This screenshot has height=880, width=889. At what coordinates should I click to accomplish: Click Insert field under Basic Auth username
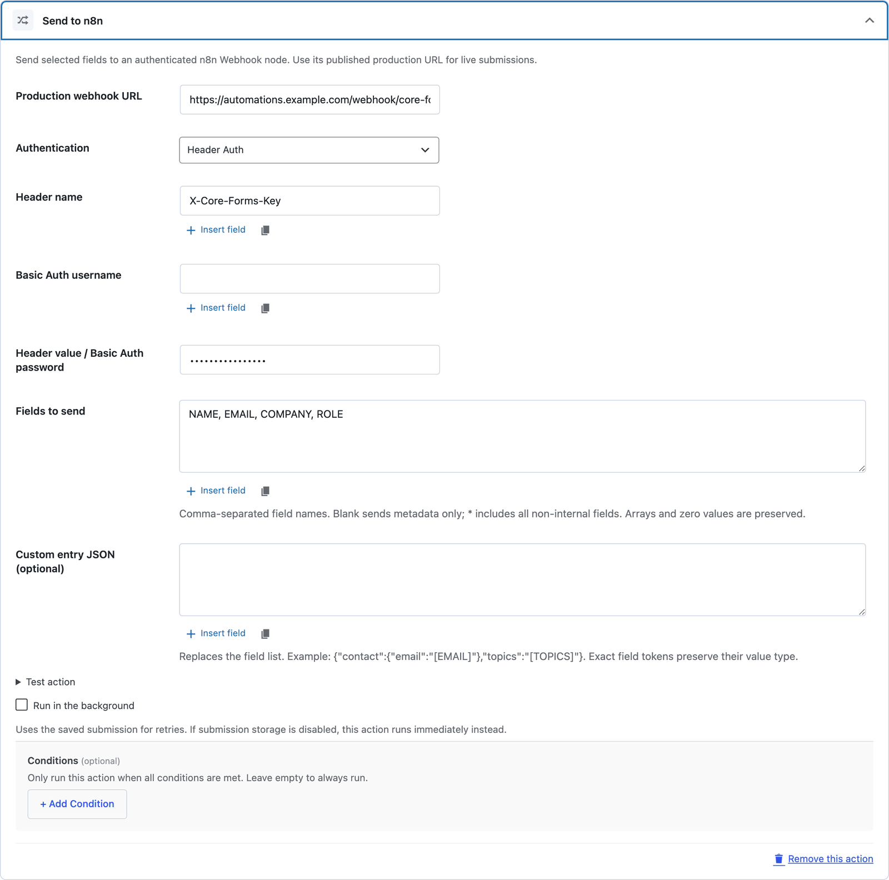click(x=216, y=308)
